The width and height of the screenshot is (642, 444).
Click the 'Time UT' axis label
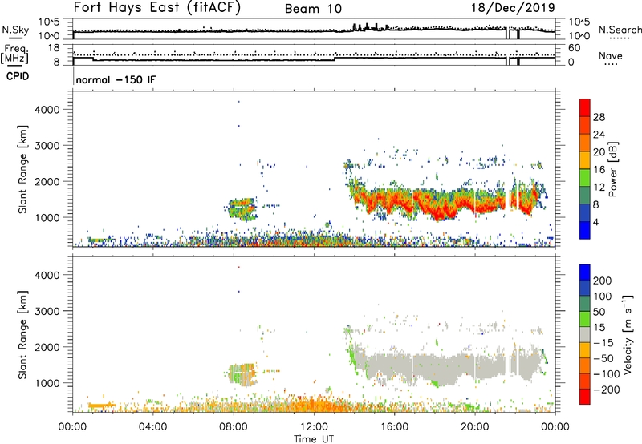(314, 439)
